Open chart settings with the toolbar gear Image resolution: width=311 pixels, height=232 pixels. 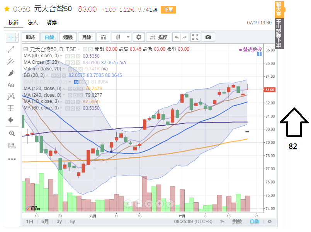(x=138, y=37)
